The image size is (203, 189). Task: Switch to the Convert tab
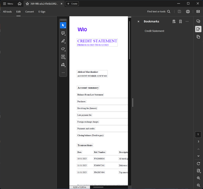pos(30,12)
